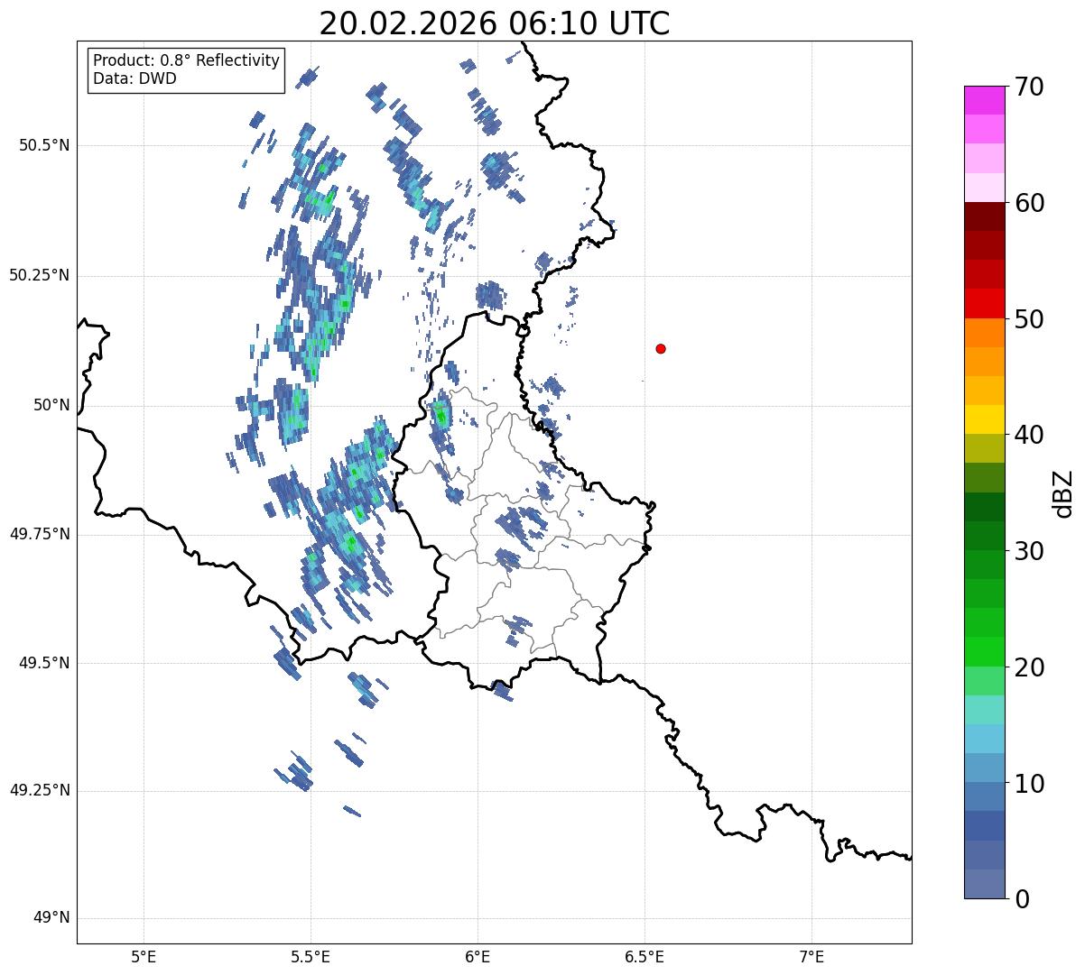The width and height of the screenshot is (1085, 975).
Task: Click the magenta top colorbar swatch
Action: click(x=985, y=100)
